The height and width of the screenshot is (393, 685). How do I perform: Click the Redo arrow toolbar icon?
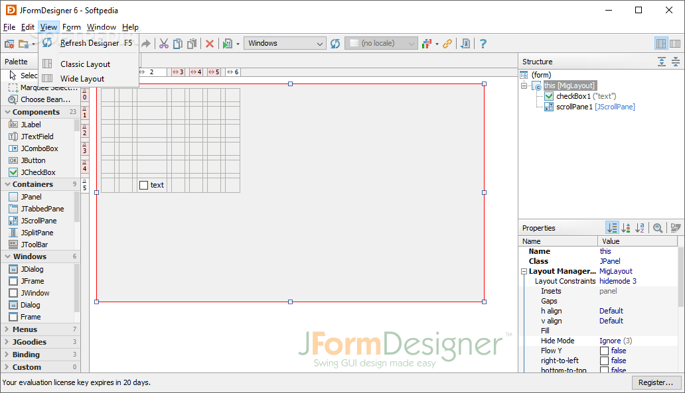[146, 44]
